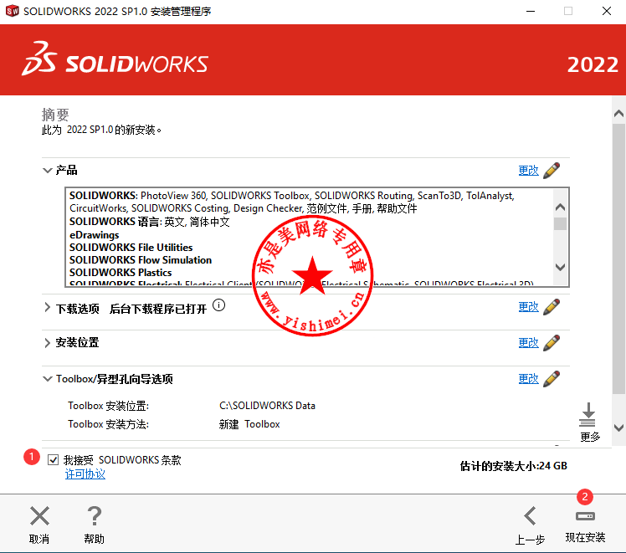Viewport: 626px width, 553px height.
Task: Click product list scrollbar down arrow
Action: [560, 267]
